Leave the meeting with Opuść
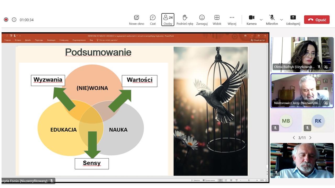This screenshot has width=335, height=188. tap(317, 20)
